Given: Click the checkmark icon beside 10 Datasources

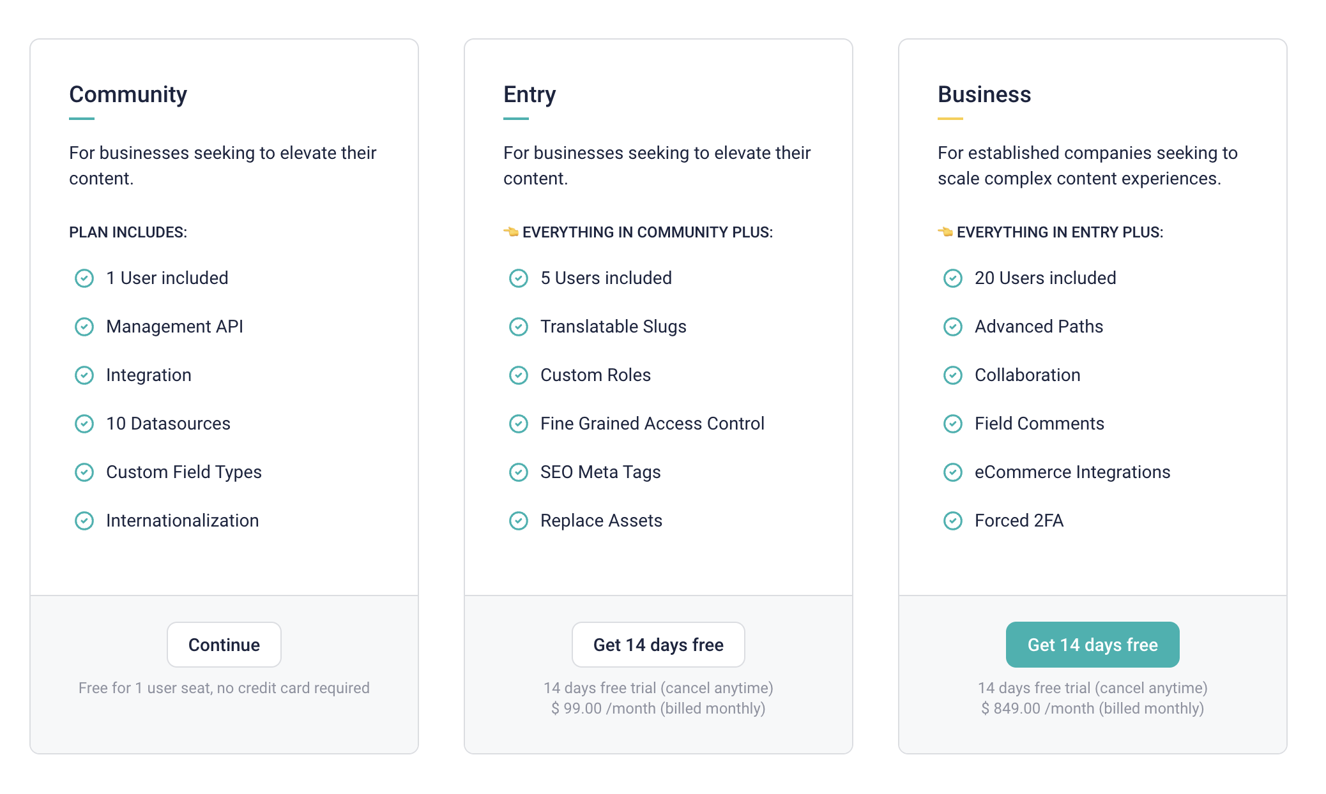Looking at the screenshot, I should point(84,424).
